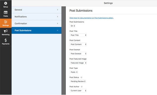Select the Settings sliders icon
Image resolution: width=157 pixels, height=95 pixels.
[x=6, y=22]
